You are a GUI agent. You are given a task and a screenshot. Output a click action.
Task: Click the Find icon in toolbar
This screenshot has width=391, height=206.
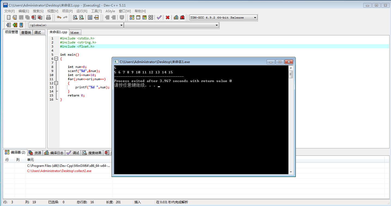75,17
